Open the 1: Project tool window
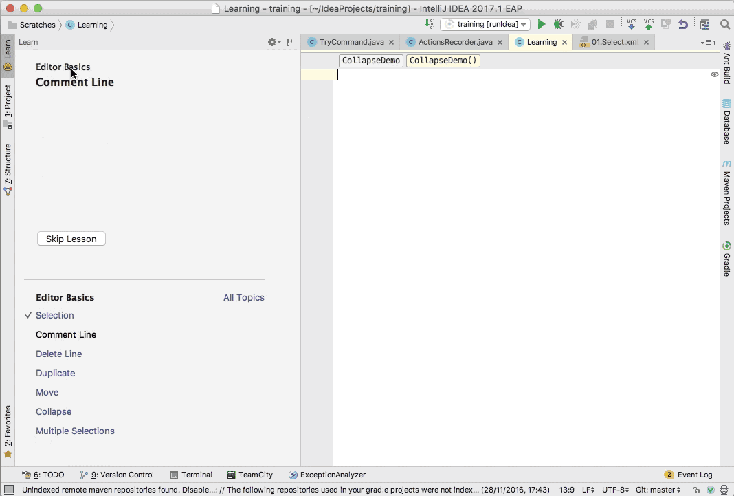The image size is (734, 496). pyautogui.click(x=8, y=107)
